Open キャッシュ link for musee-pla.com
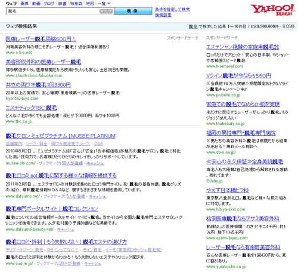 (x=95, y=163)
